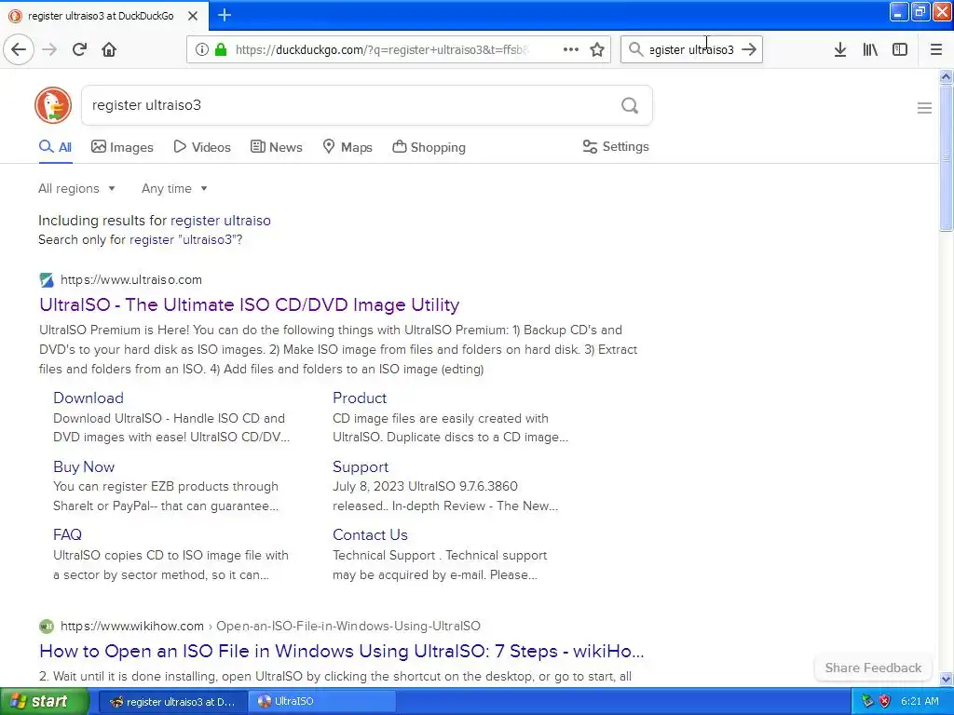The width and height of the screenshot is (954, 715).
Task: Open UltraISO - The Ultimate ISO result
Action: point(250,304)
